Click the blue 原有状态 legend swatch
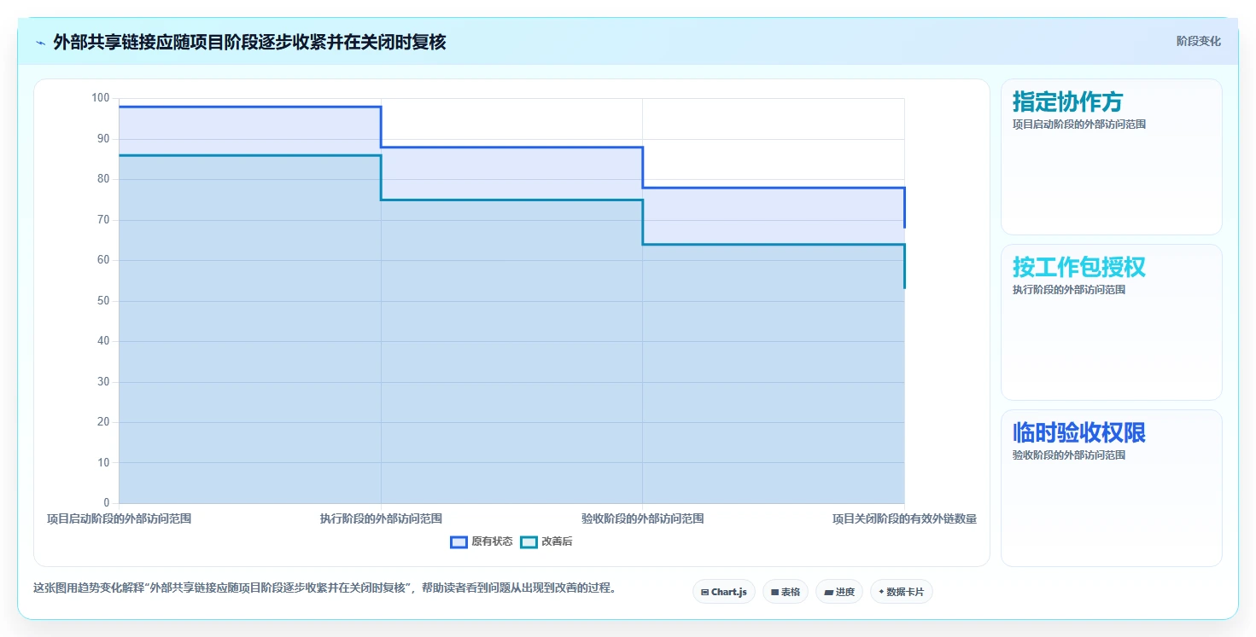Screen dimensions: 1256x637 (x=459, y=541)
